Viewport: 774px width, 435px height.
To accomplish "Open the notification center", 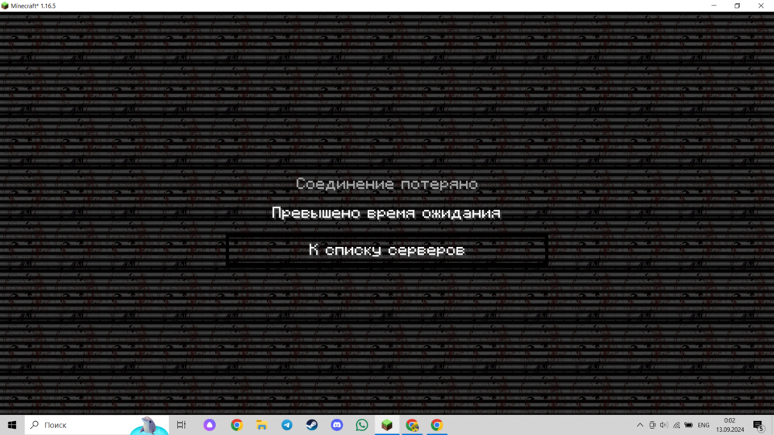I will coord(759,425).
